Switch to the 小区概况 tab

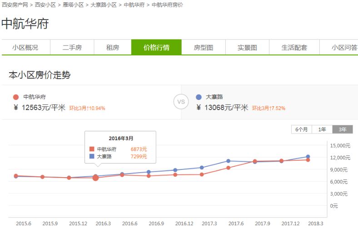point(26,47)
